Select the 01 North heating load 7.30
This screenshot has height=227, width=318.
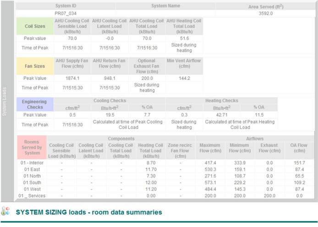(x=151, y=176)
